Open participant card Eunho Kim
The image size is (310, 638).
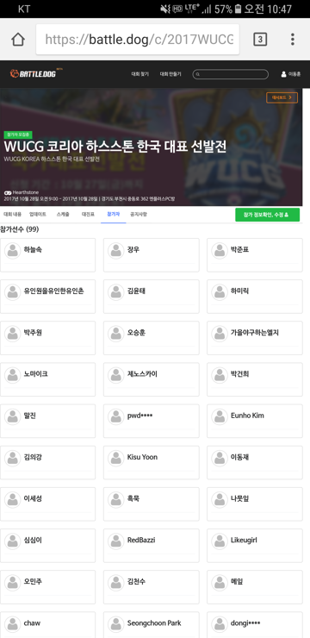(255, 421)
